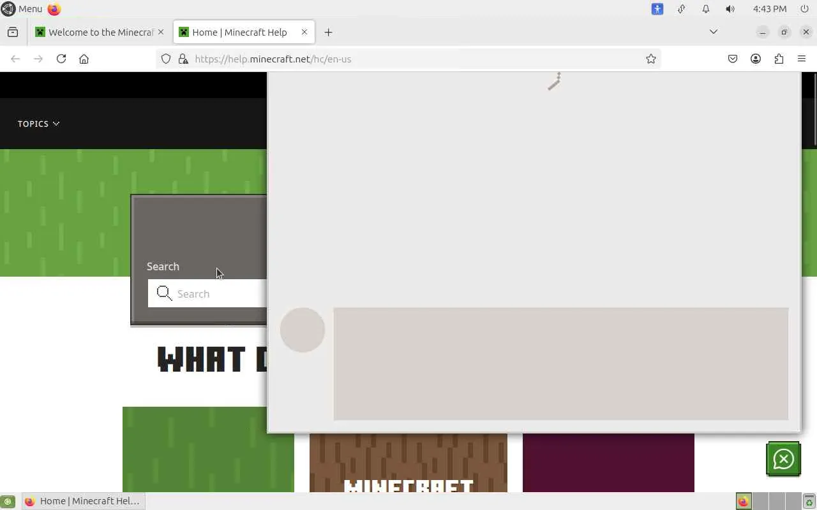The width and height of the screenshot is (817, 510).
Task: Open the system Menu button
Action: (x=22, y=9)
